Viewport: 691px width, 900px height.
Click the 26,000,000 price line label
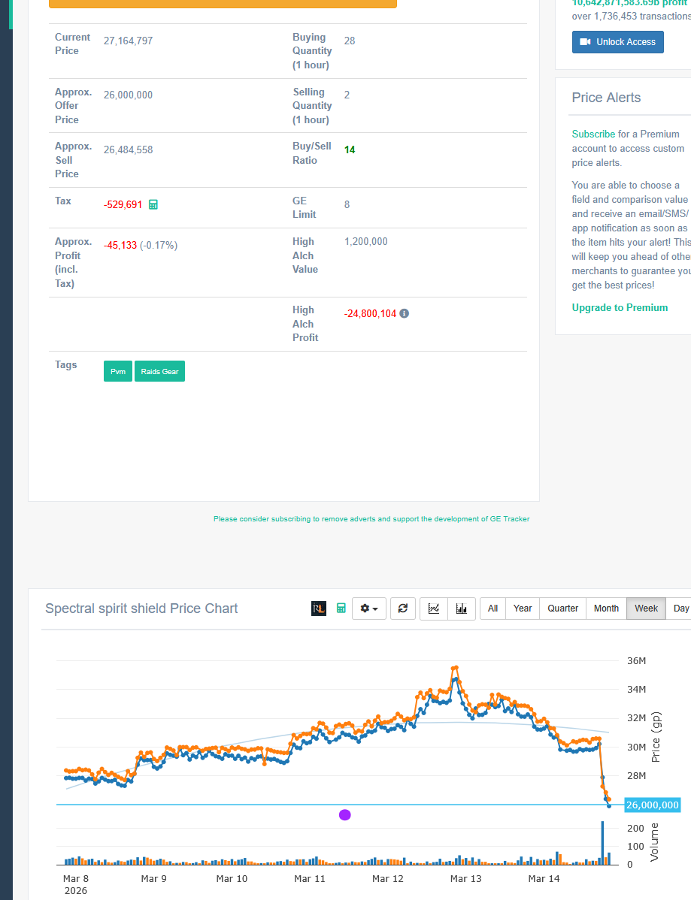pyautogui.click(x=652, y=805)
